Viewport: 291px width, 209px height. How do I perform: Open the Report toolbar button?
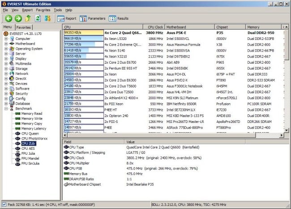(x=67, y=18)
